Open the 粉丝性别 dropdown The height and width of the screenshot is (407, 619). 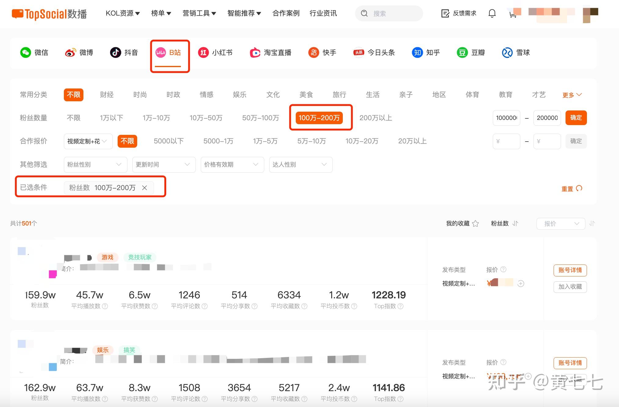[95, 165]
